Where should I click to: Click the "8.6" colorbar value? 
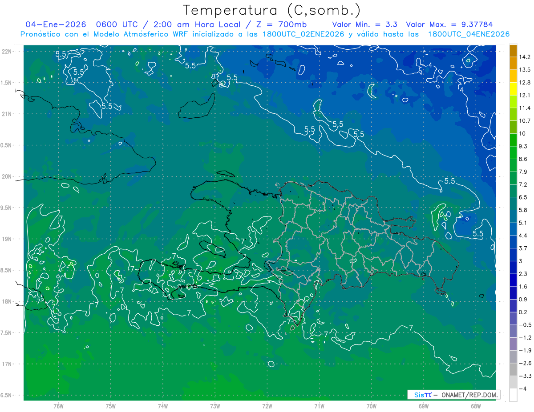pos(523,159)
